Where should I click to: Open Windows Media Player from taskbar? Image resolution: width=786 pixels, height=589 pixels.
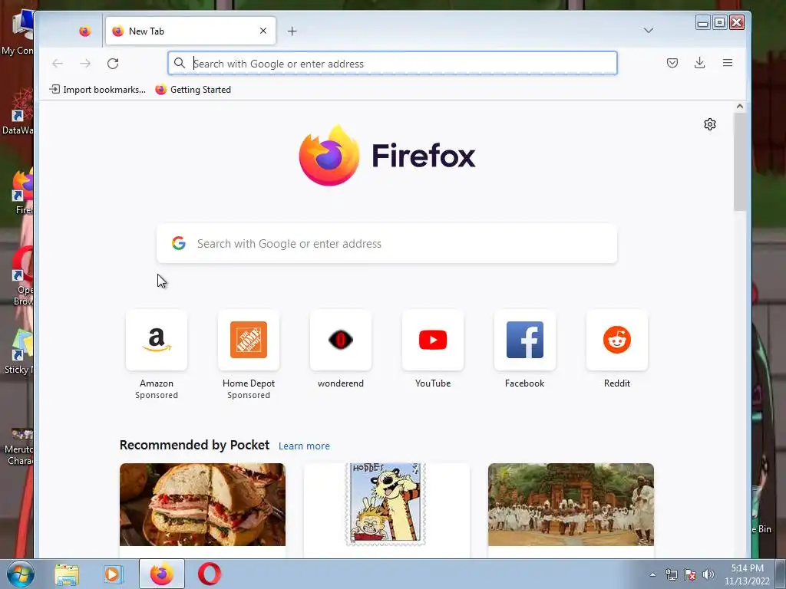tap(114, 574)
